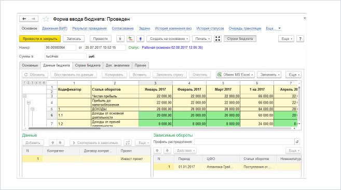Viewport: 341px width, 190px height.
Task: Add form to favorites with star icon
Action: 46,19
